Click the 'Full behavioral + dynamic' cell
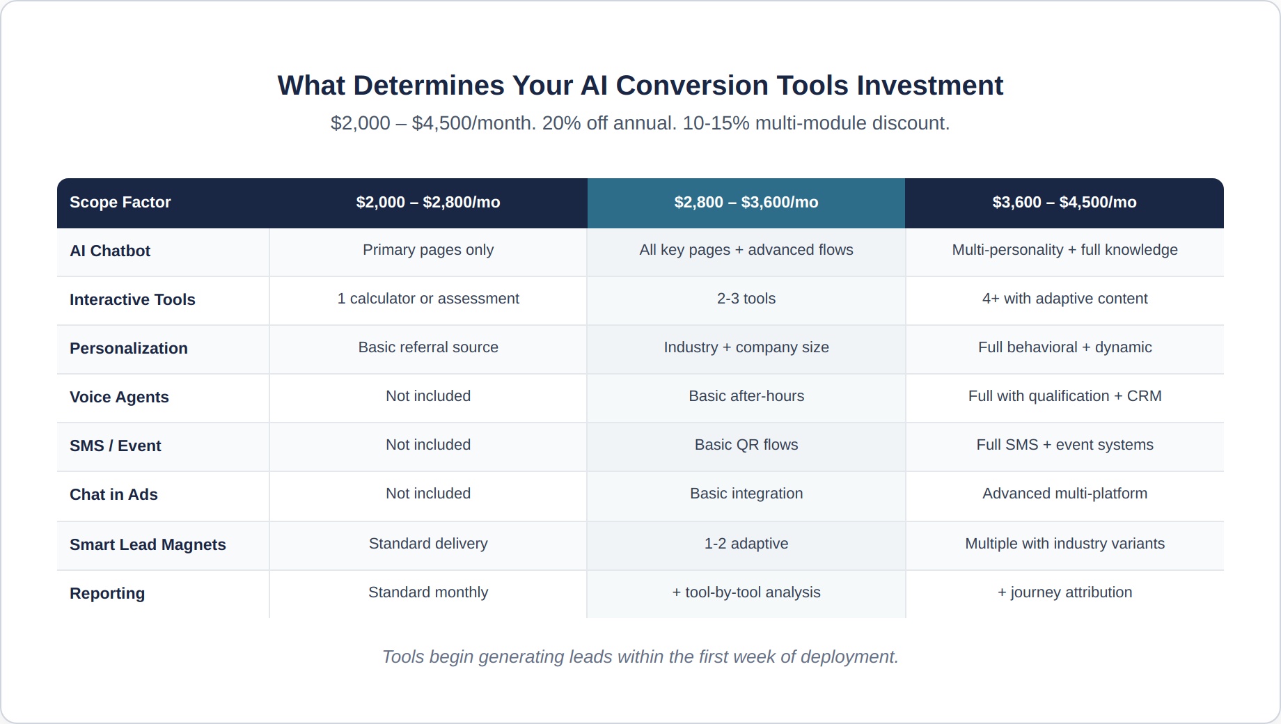 [1064, 347]
